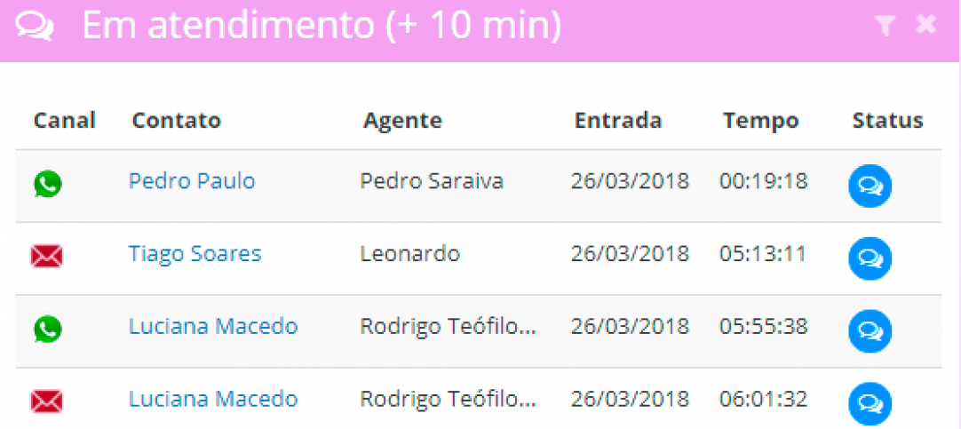Open chat status button for Pedro Paulo
This screenshot has height=429, width=961.
pyautogui.click(x=870, y=186)
